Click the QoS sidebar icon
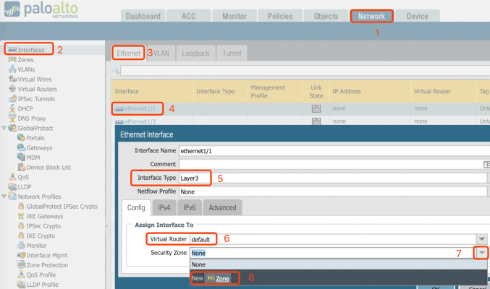Image resolution: width=490 pixels, height=289 pixels. tap(12, 176)
